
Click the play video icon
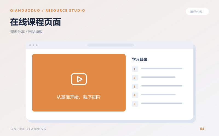pyautogui.click(x=79, y=79)
